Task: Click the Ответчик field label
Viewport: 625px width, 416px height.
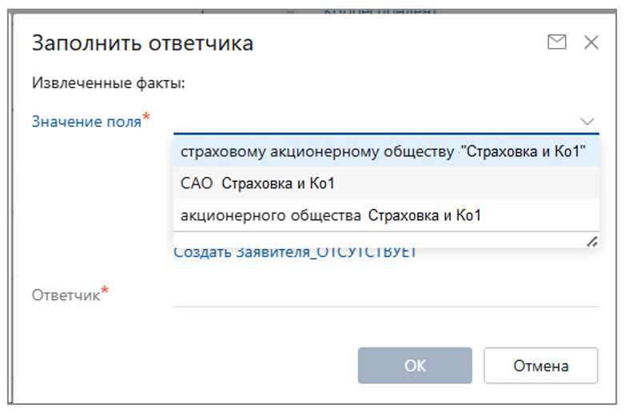Action: [66, 295]
